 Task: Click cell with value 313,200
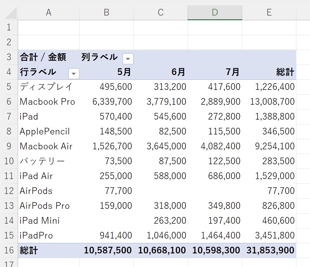(160, 87)
